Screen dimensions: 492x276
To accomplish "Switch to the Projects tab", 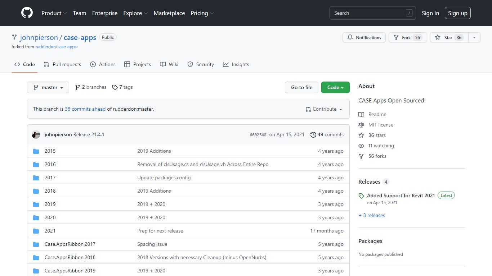I will [138, 64].
